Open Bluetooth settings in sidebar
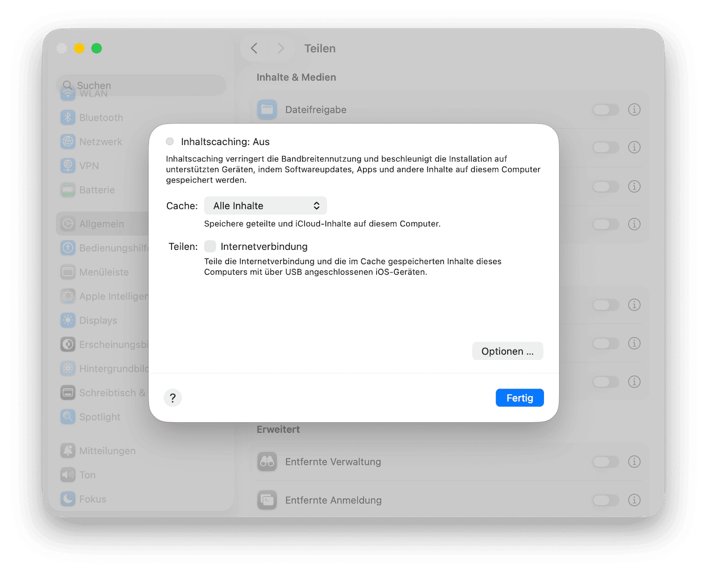Image resolution: width=707 pixels, height=573 pixels. pos(100,117)
